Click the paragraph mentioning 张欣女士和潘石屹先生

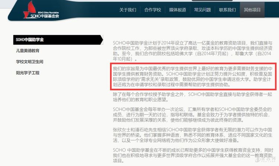(193, 135)
